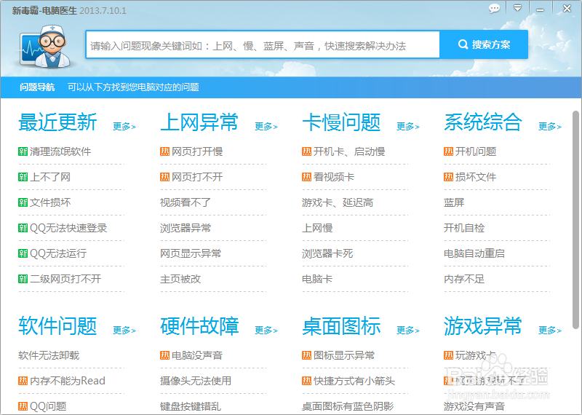The image size is (582, 415).
Task: Open 主页被改 entry
Action: coord(180,279)
